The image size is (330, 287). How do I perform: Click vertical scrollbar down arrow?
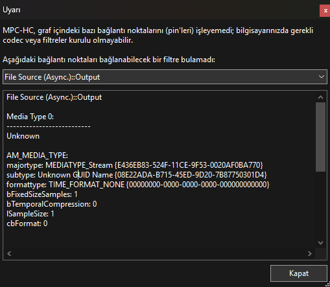(320, 243)
